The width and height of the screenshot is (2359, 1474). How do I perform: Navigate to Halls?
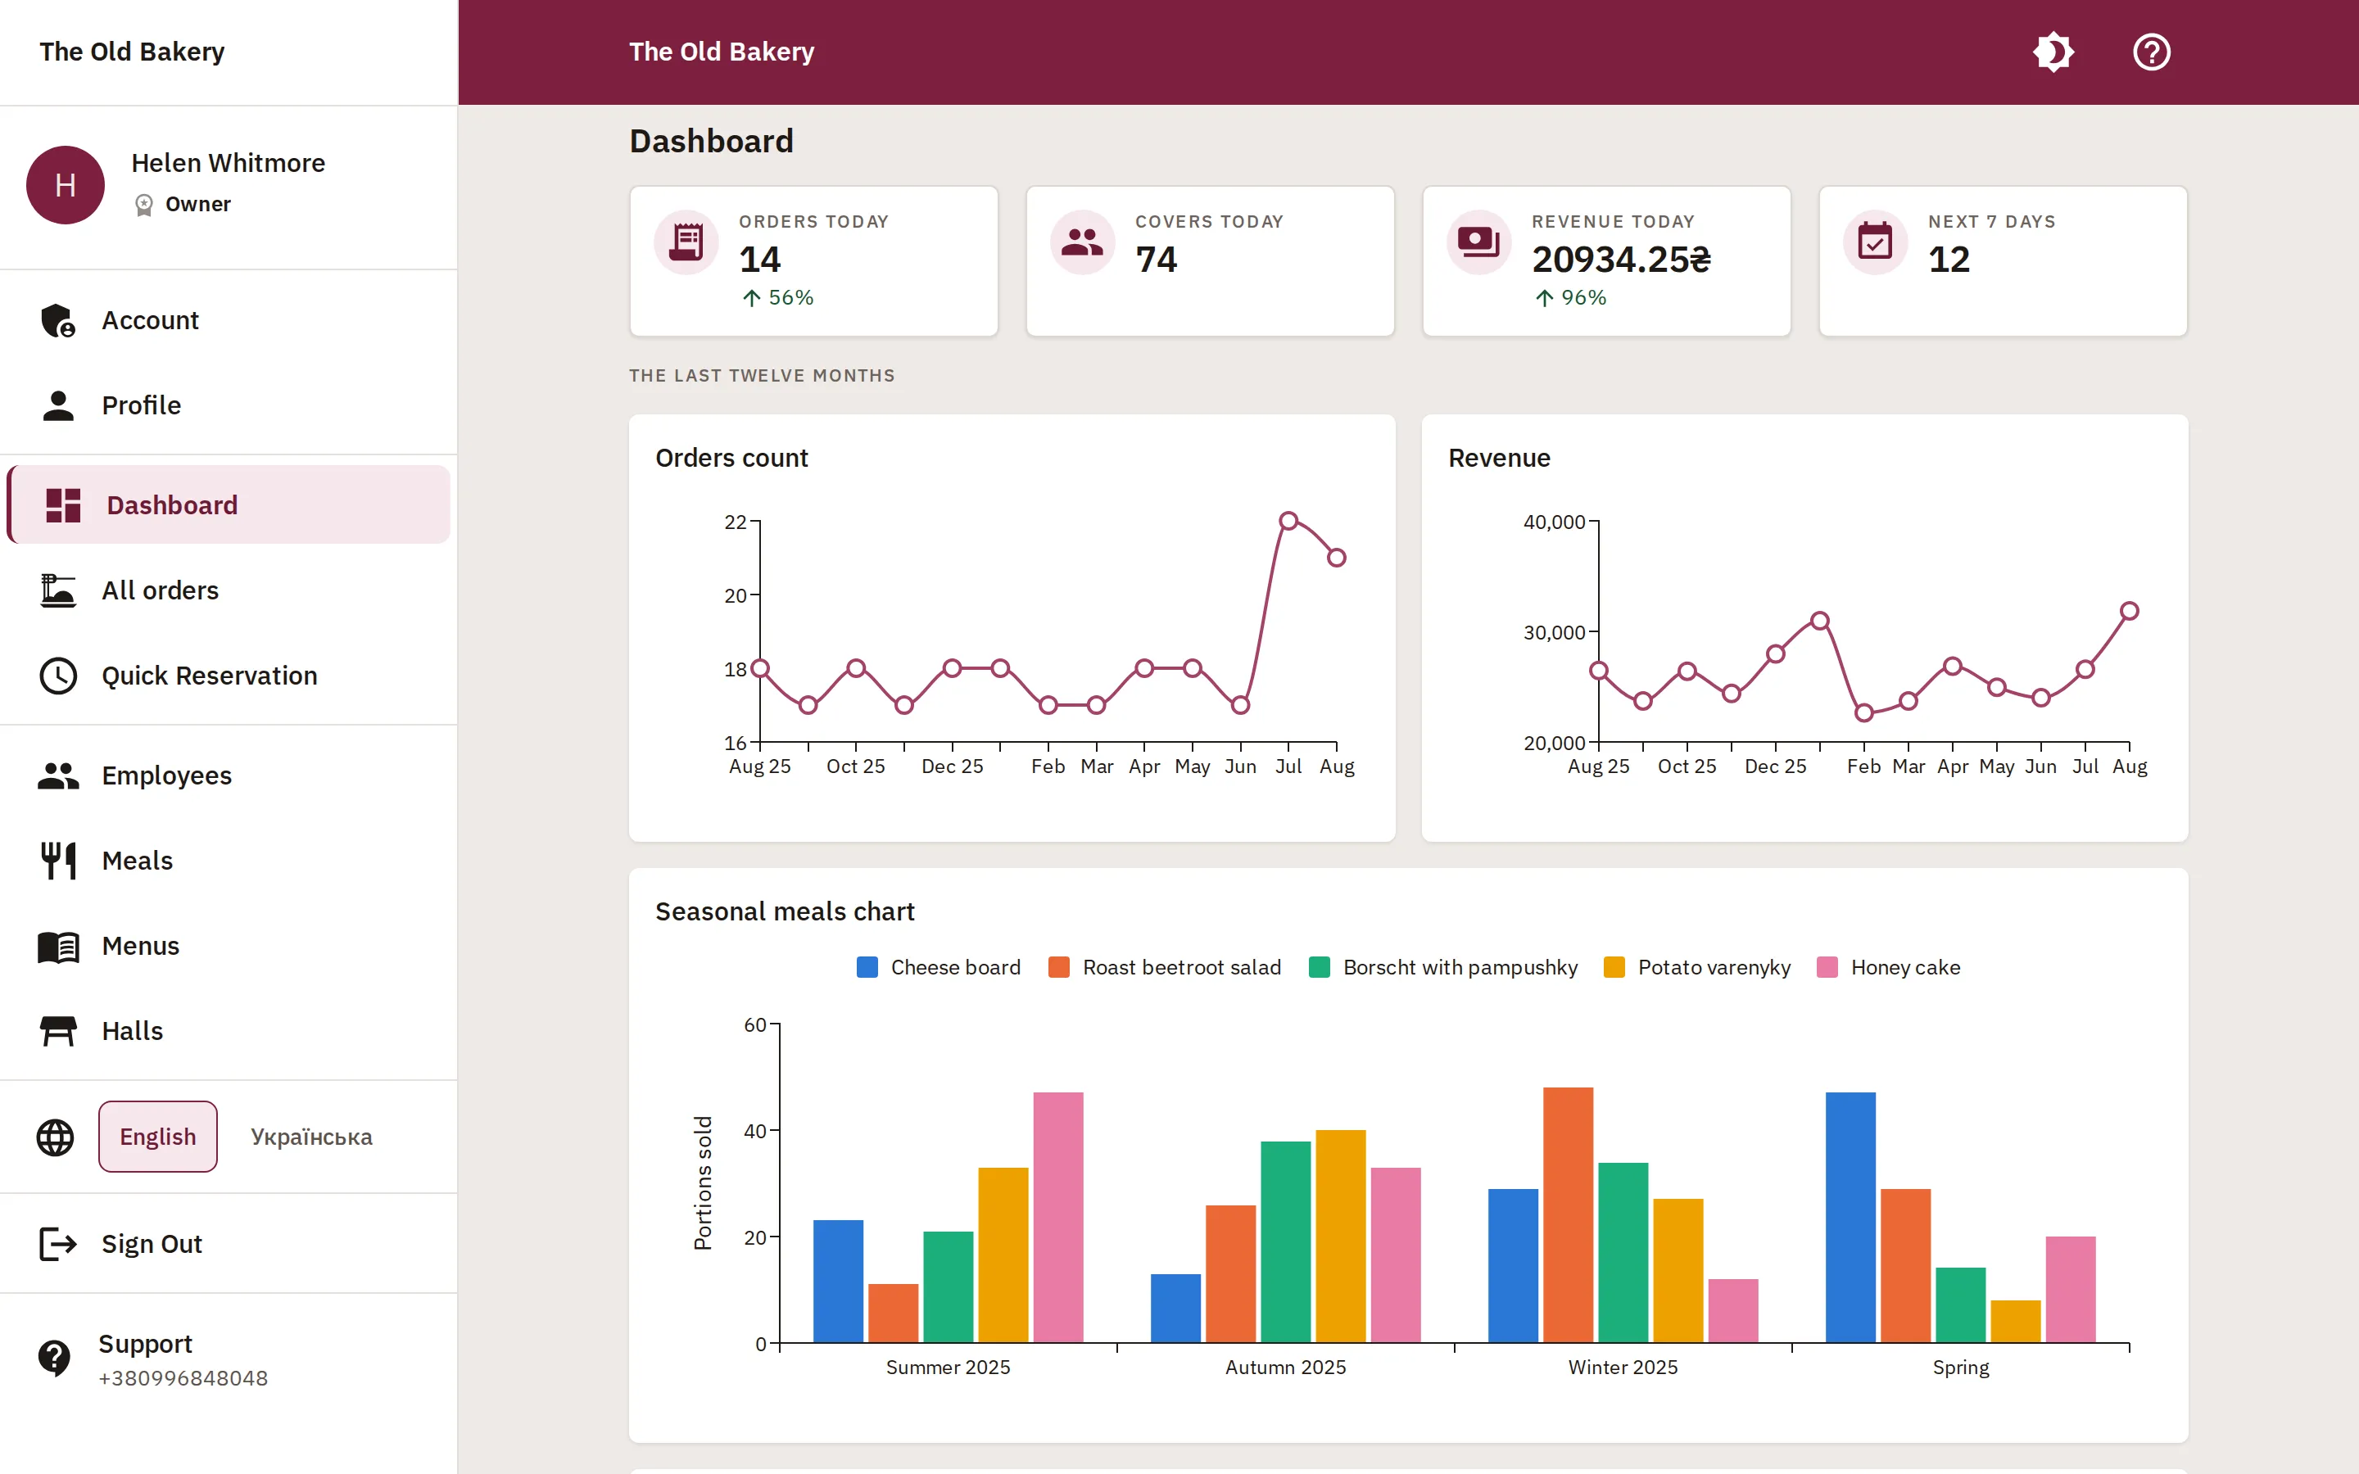click(228, 1032)
